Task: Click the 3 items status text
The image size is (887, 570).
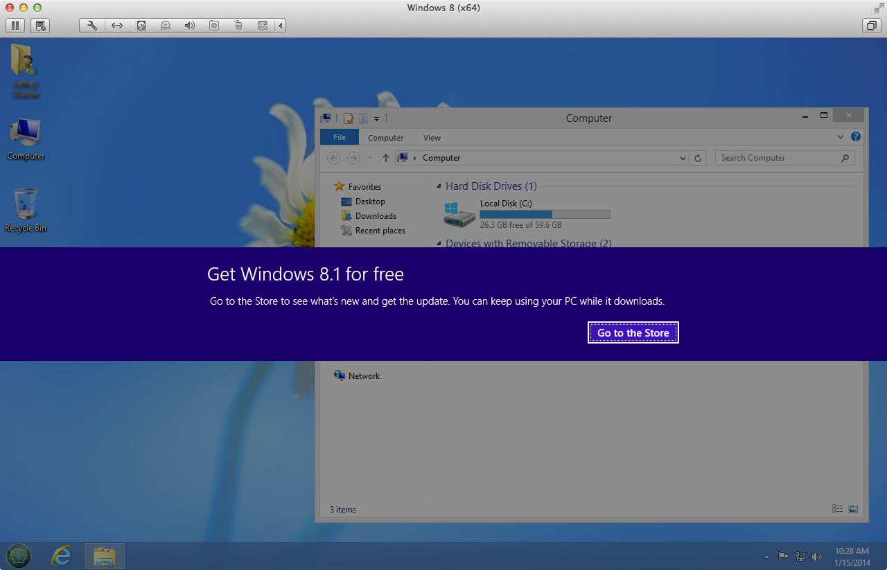Action: coord(343,510)
